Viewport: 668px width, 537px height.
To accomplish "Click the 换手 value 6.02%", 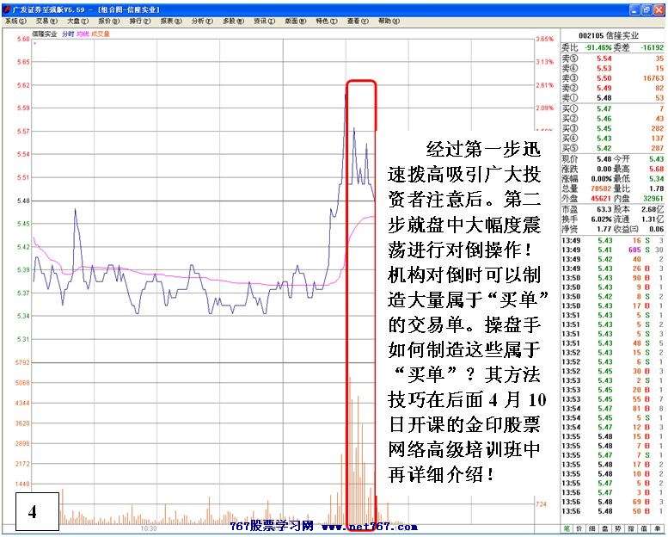I will click(602, 219).
